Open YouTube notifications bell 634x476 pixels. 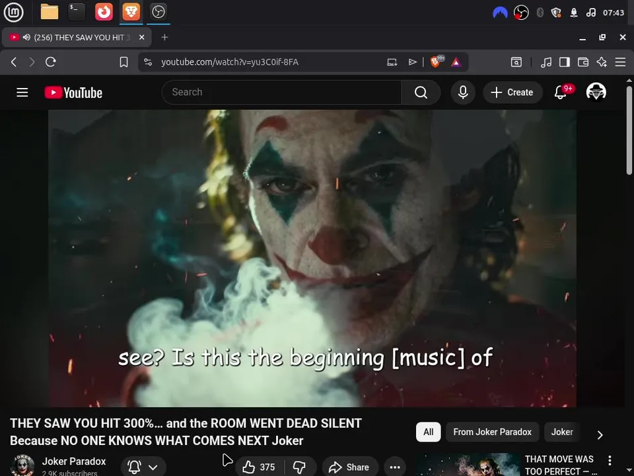[x=561, y=93]
